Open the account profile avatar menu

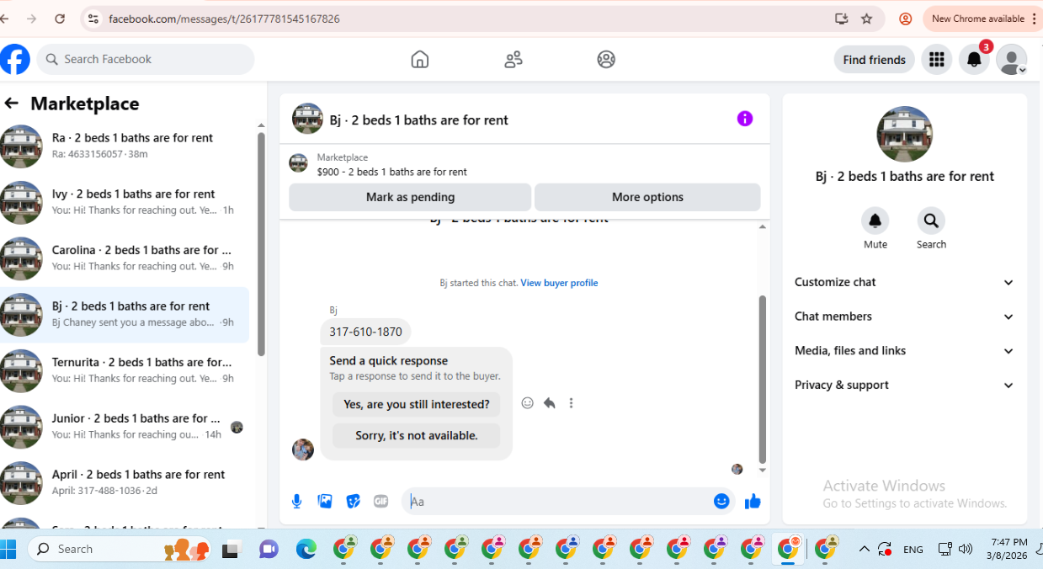click(x=1011, y=60)
